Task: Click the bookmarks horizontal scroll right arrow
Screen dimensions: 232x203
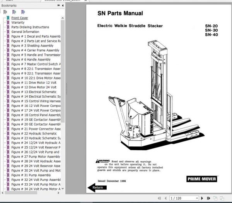Action: (58, 193)
